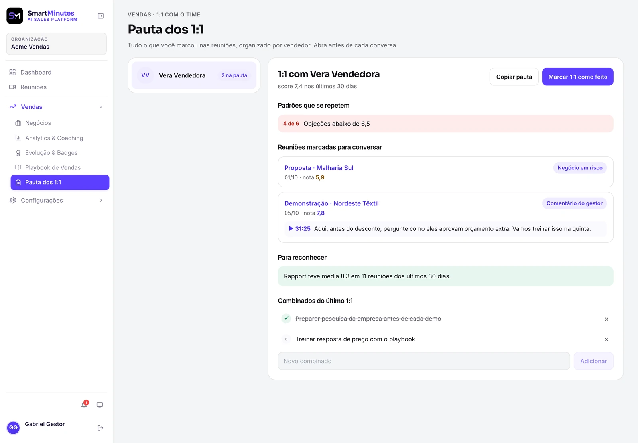The image size is (638, 443).
Task: Remove the 'Preparar pesquisa' combinado
Action: tap(606, 319)
